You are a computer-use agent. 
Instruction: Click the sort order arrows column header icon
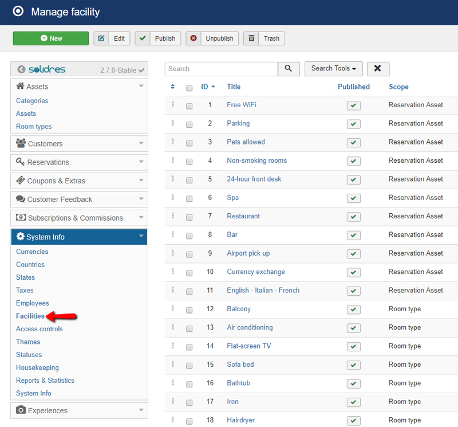tap(173, 87)
